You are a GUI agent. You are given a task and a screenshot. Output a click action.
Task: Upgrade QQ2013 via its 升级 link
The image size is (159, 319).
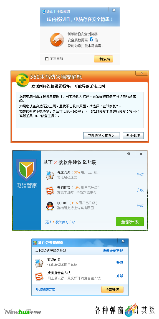pyautogui.click(x=140, y=206)
